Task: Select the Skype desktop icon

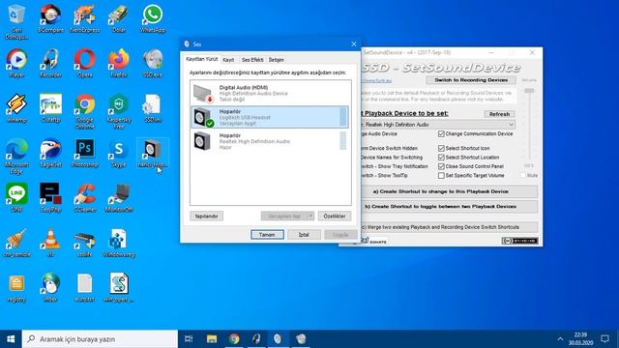Action: pos(118,153)
